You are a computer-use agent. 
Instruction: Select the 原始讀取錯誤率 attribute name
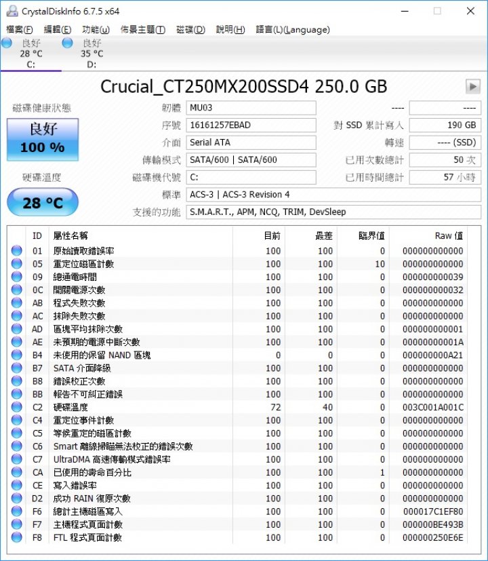83,251
